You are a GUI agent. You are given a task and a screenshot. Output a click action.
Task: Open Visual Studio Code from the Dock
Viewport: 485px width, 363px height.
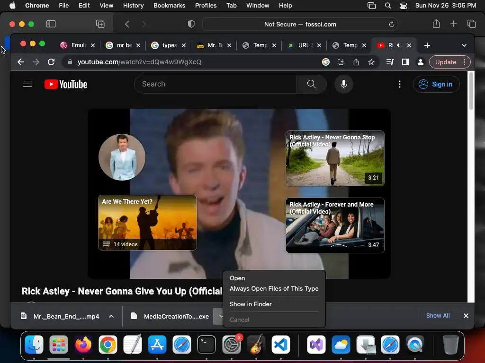[x=281, y=345]
